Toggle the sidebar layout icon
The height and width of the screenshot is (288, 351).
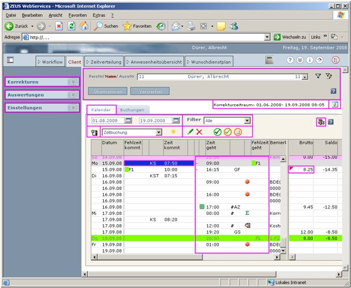(10, 59)
